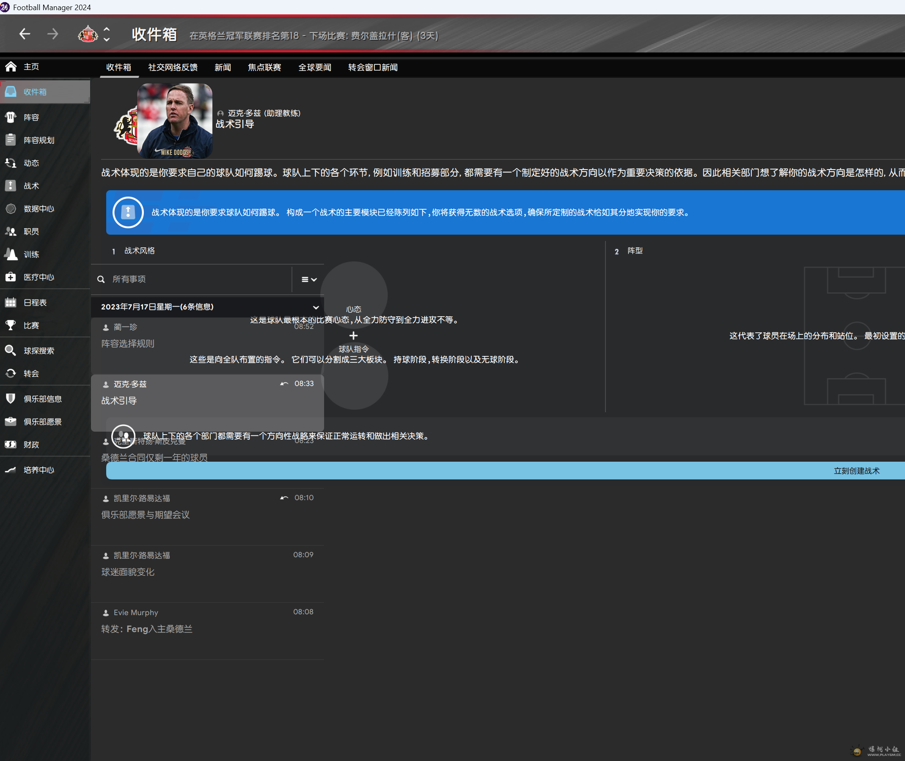This screenshot has height=761, width=905.
Task: Click reply arrow icon on 08:10 message
Action: (284, 498)
